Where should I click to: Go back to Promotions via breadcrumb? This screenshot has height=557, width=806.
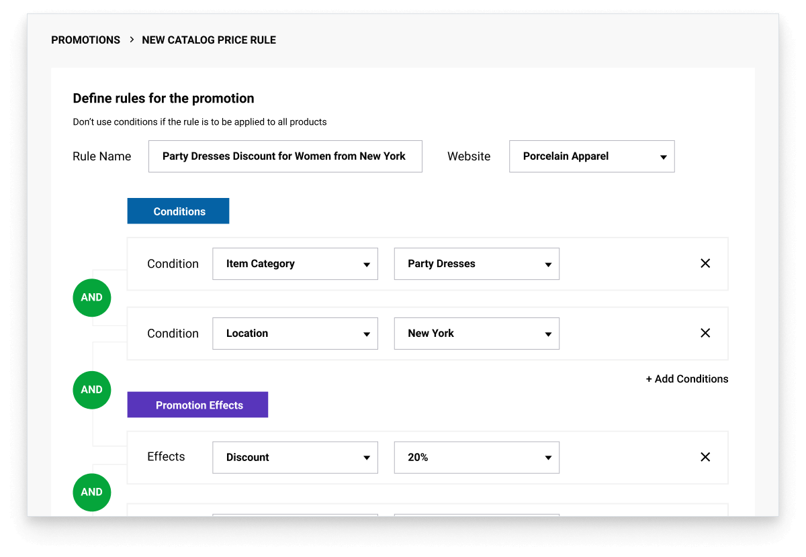point(85,40)
